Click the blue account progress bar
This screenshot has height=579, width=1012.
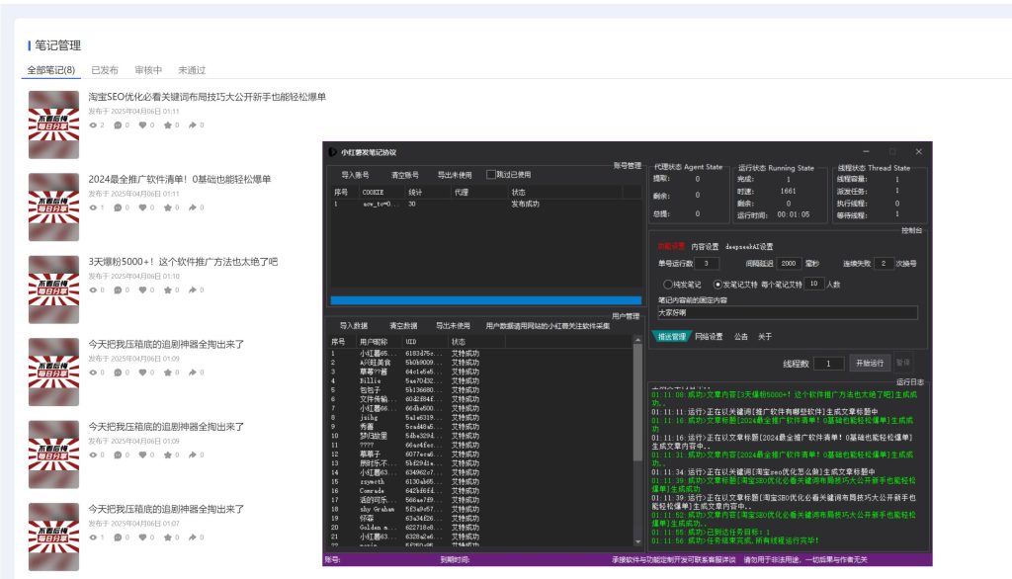coord(485,300)
